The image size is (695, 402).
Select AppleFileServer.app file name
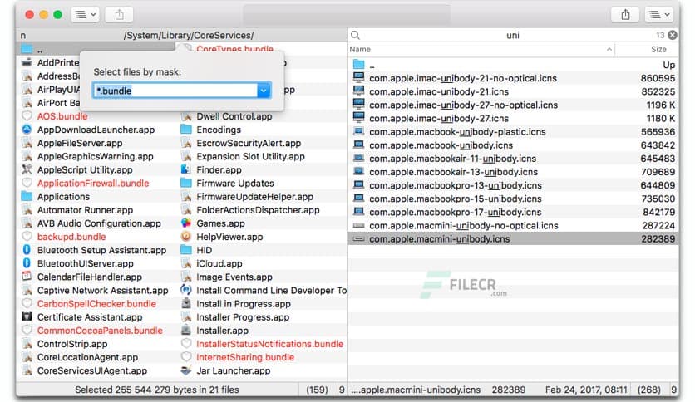[x=80, y=143]
